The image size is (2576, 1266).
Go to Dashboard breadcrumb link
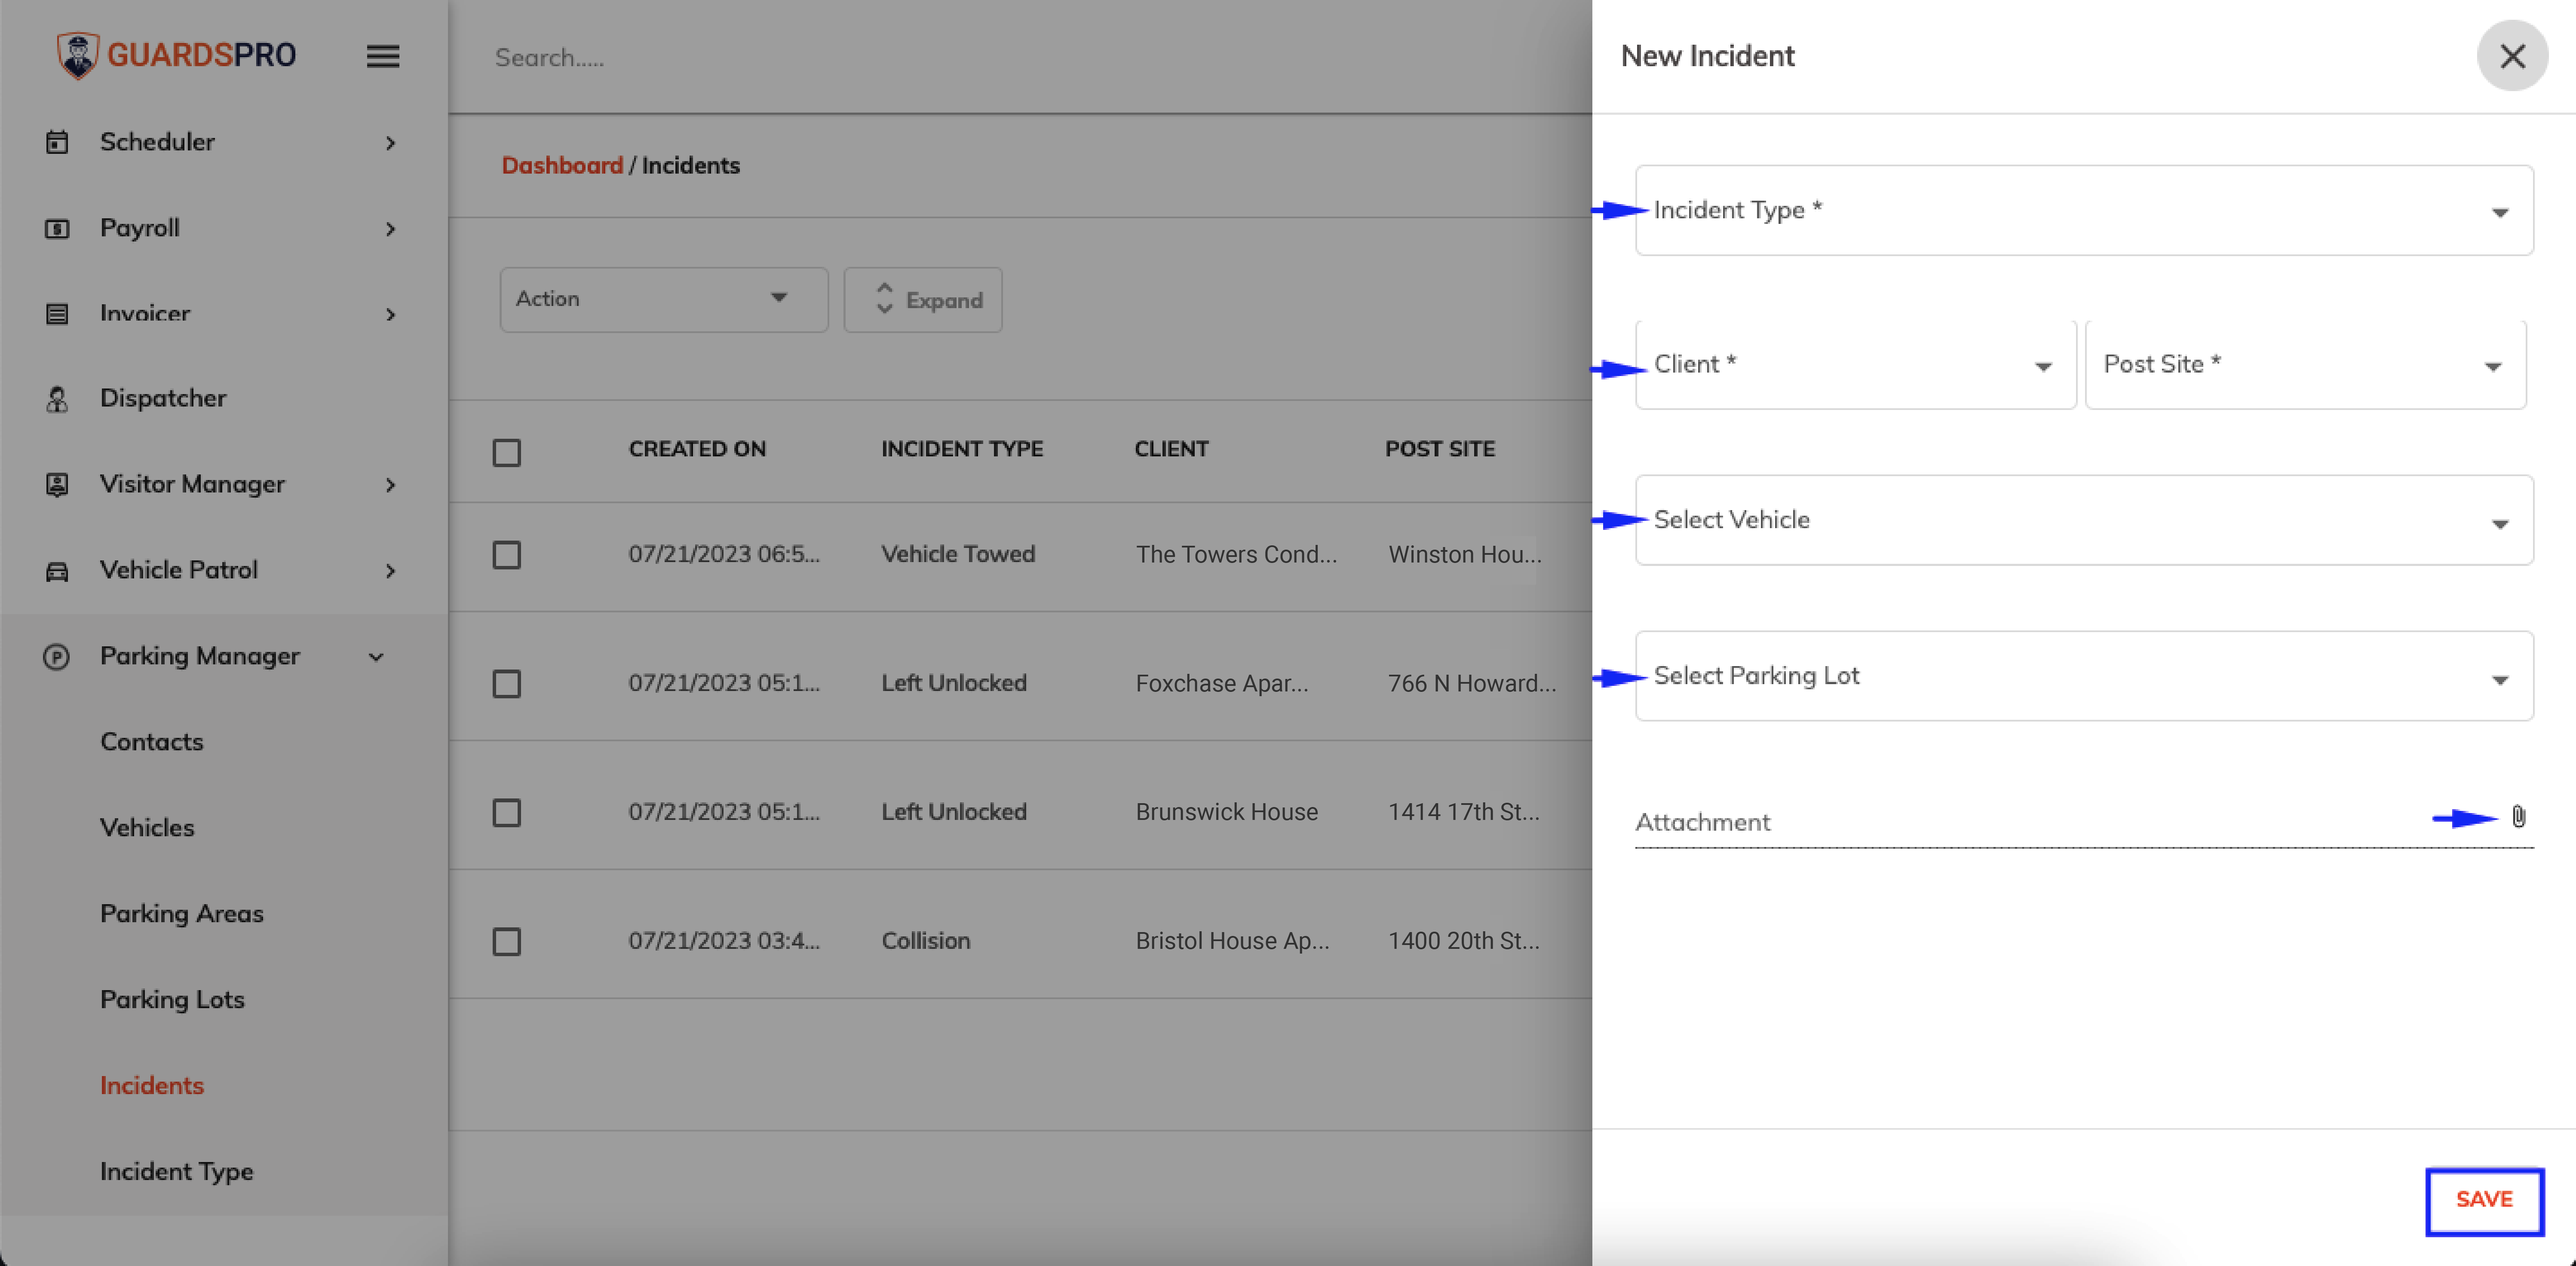[x=562, y=165]
